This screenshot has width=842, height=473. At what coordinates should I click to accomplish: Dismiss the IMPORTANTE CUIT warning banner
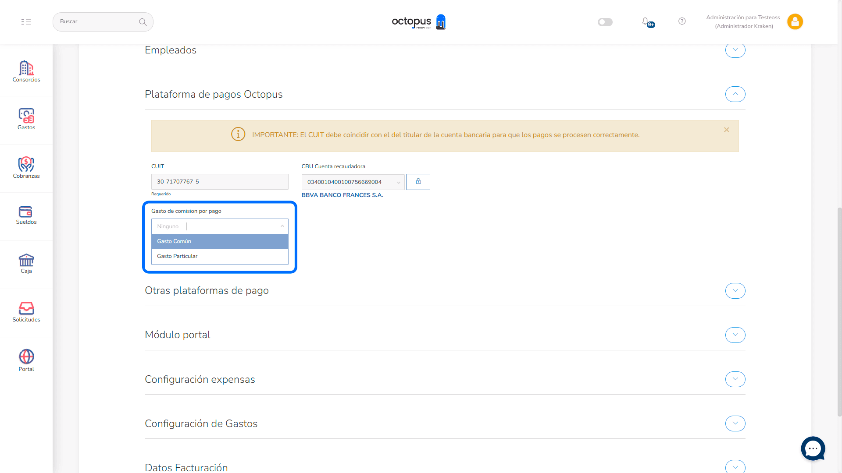pos(727,130)
